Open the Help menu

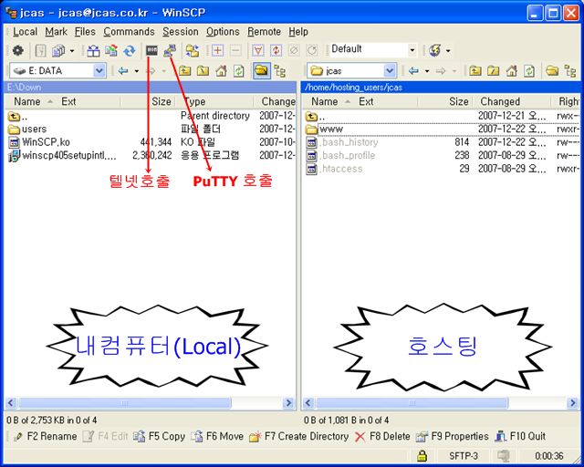tap(298, 32)
